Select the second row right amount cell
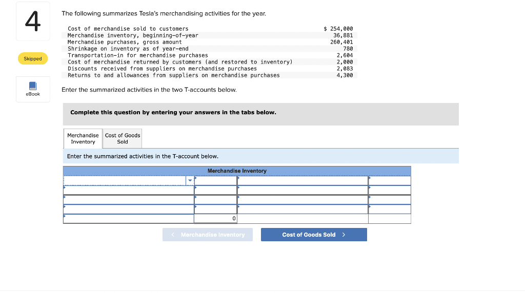The width and height of the screenshot is (525, 293). [x=390, y=191]
